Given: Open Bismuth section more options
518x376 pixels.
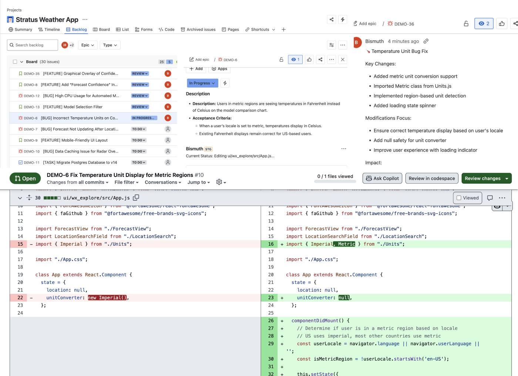Looking at the screenshot, I should pos(344,149).
